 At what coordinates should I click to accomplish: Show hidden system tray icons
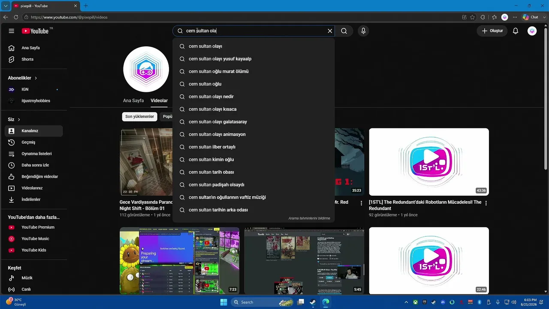point(407,302)
